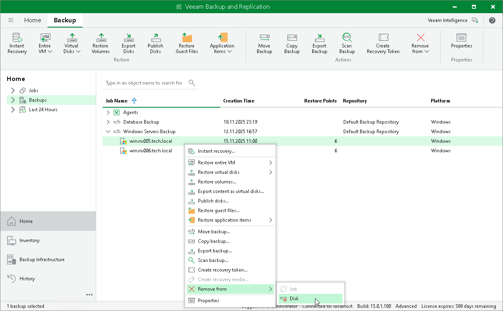Select Backups in the navigation tree

pos(38,100)
